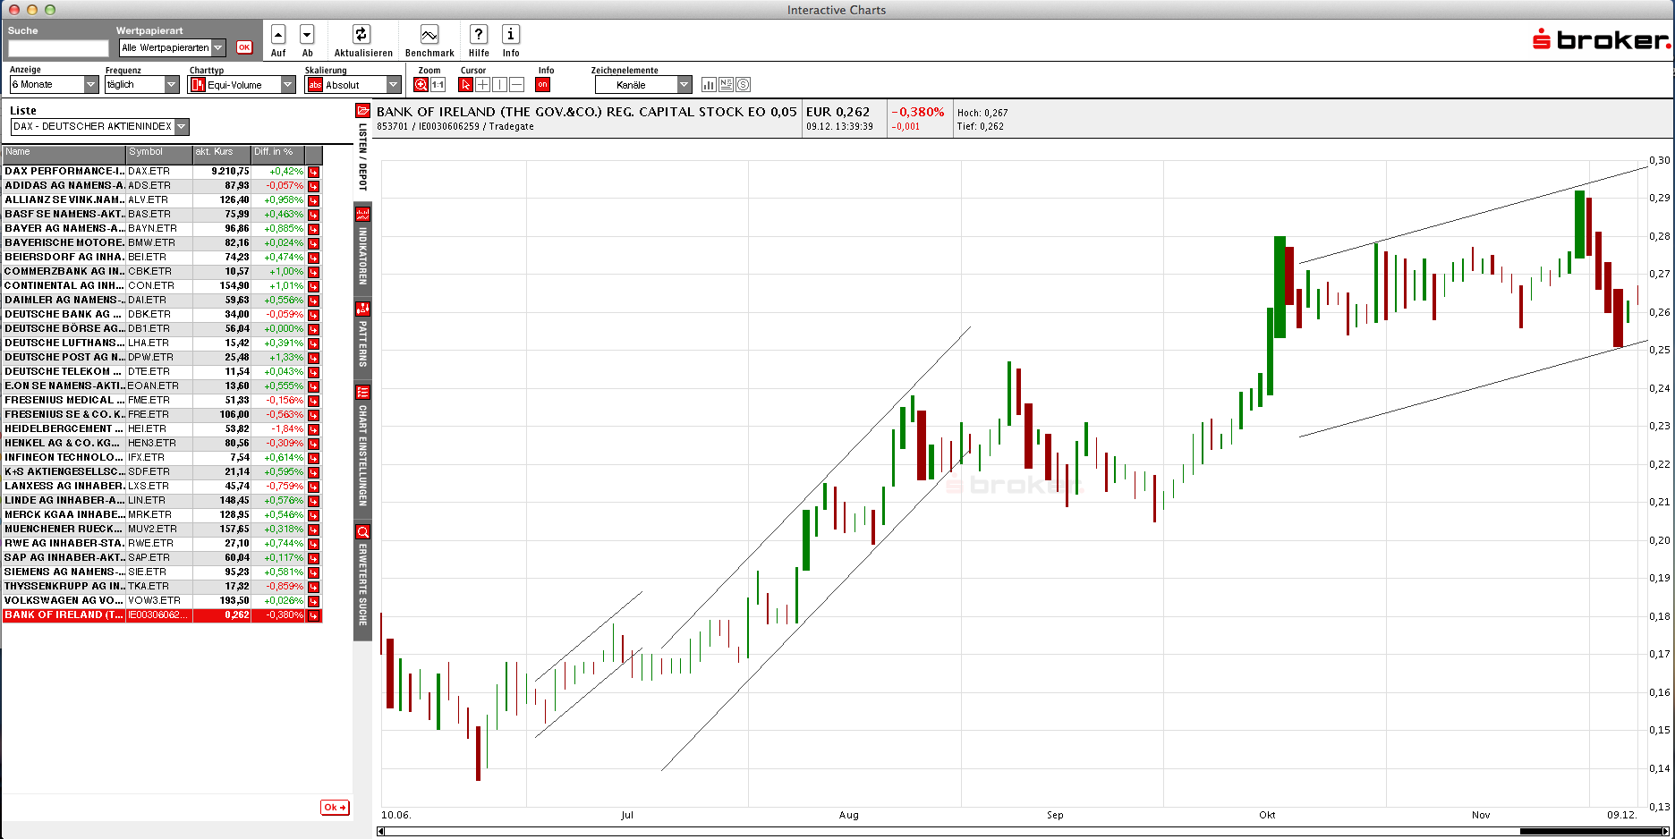Open the Benchmark chart tool
The width and height of the screenshot is (1675, 839).
429,35
